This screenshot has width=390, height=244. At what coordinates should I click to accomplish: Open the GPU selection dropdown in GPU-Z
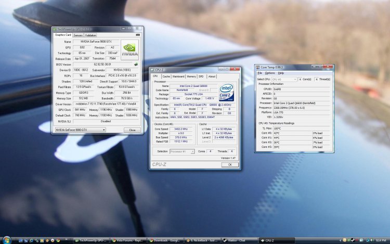pos(80,130)
